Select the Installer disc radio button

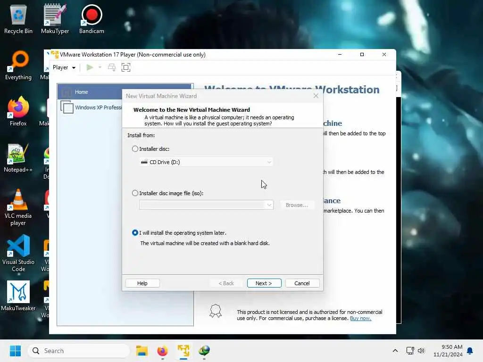point(135,149)
